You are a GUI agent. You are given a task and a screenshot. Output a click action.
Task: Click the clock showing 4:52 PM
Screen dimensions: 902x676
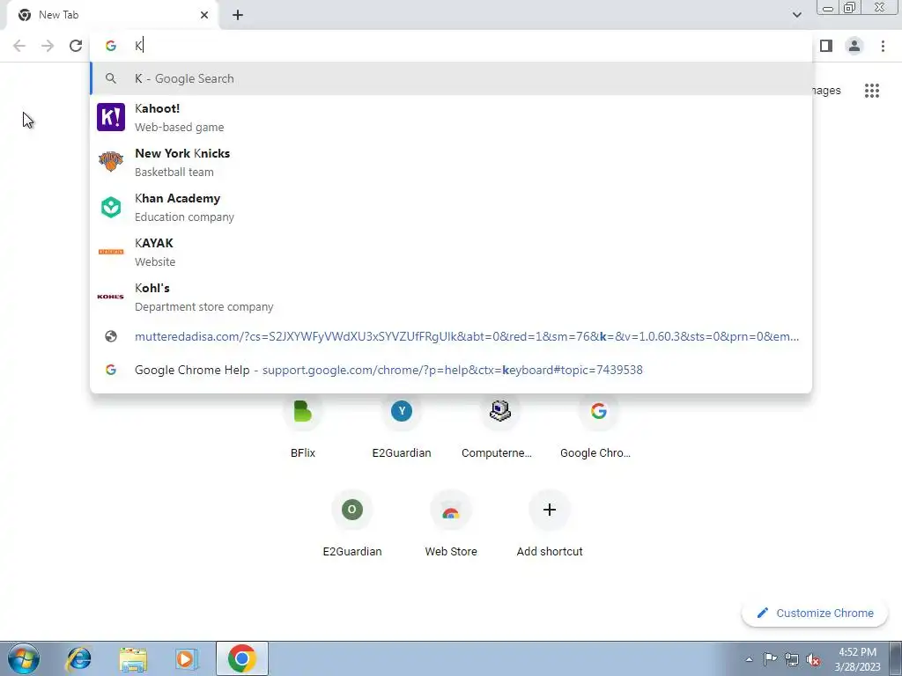pos(857,659)
